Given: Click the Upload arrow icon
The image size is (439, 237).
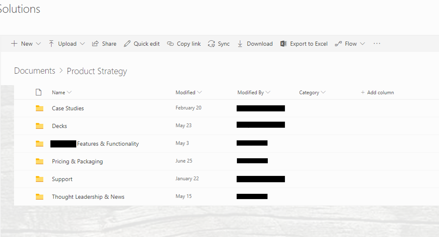Looking at the screenshot, I should [x=51, y=43].
